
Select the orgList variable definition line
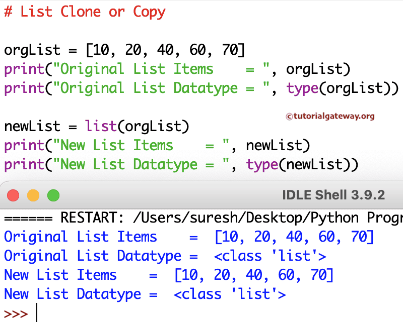124,50
